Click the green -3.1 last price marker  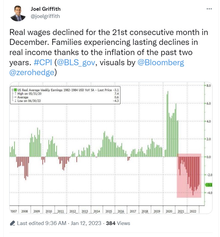209,185
